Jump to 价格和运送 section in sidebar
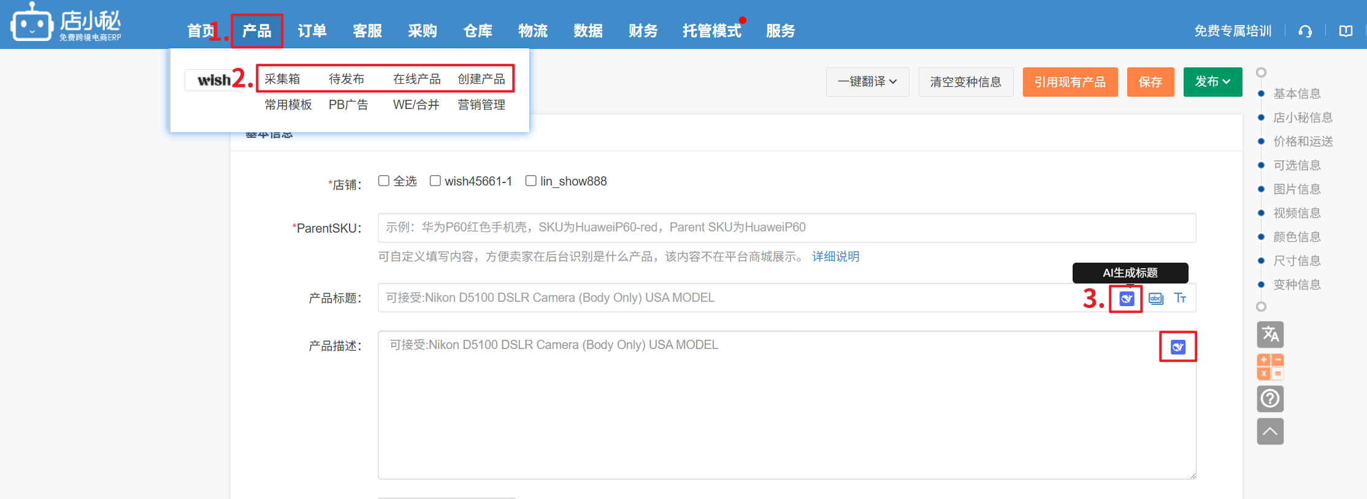 (x=1303, y=141)
